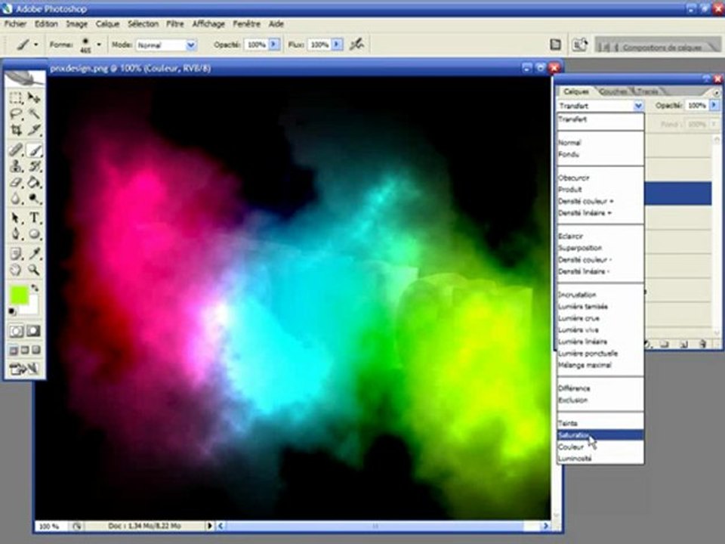
Task: Switch to standard screen mode
Action: 14,350
